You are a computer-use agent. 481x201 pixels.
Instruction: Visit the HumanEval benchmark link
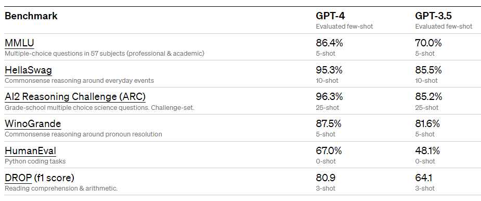tap(30, 151)
